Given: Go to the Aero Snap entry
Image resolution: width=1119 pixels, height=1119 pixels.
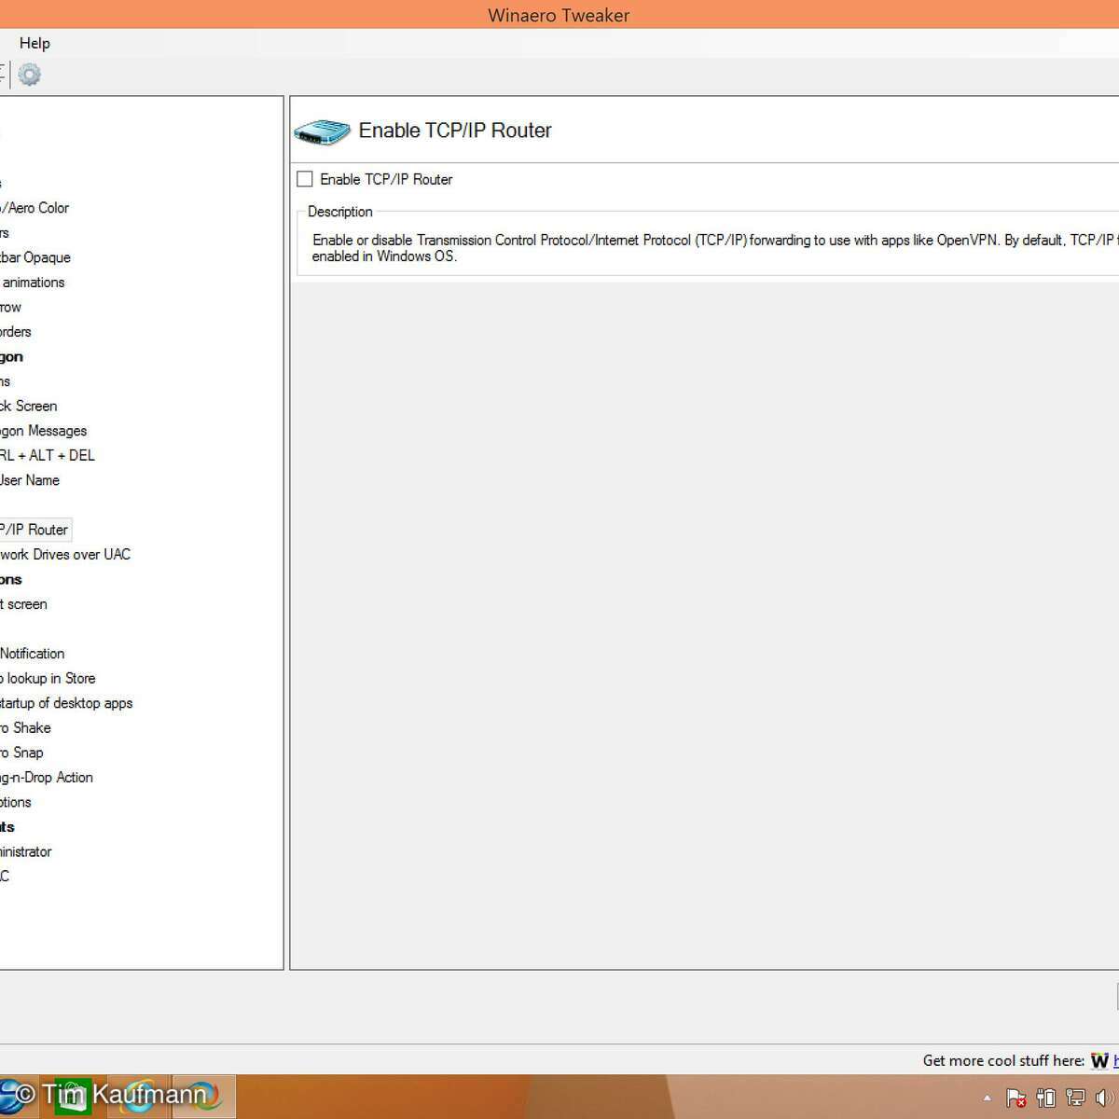Looking at the screenshot, I should click(x=22, y=753).
